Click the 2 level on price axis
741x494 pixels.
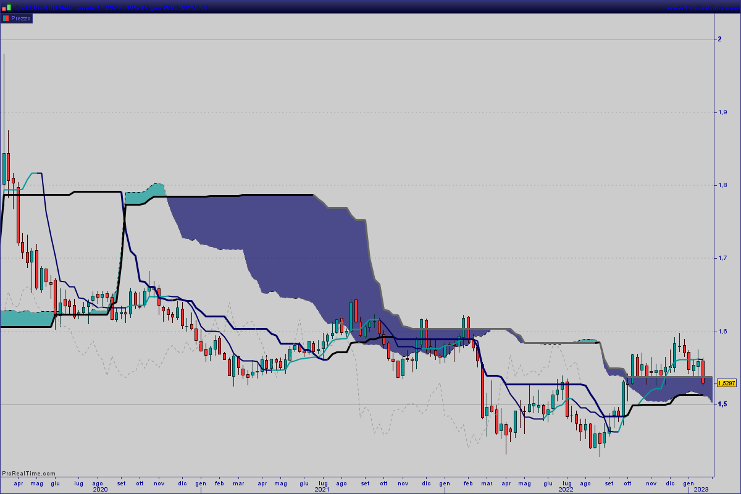(x=719, y=40)
